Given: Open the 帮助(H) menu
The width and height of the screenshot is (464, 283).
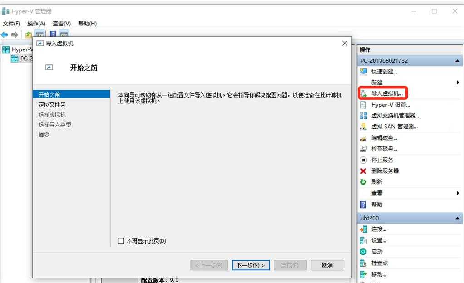Looking at the screenshot, I should (87, 24).
